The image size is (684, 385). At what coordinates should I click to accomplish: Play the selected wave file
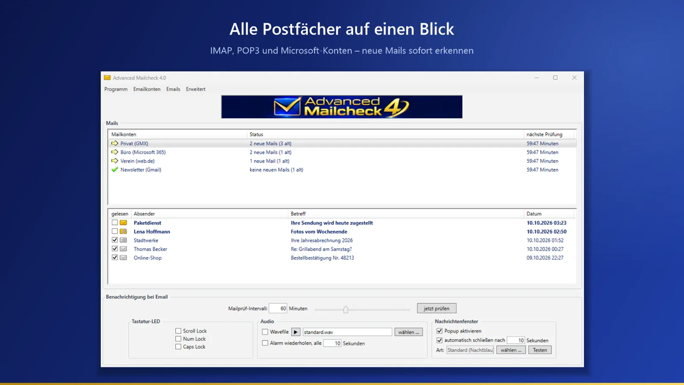(x=295, y=332)
